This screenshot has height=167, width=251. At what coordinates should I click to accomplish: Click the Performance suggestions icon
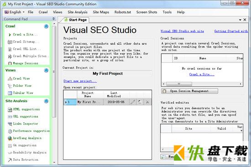[x=10, y=131]
